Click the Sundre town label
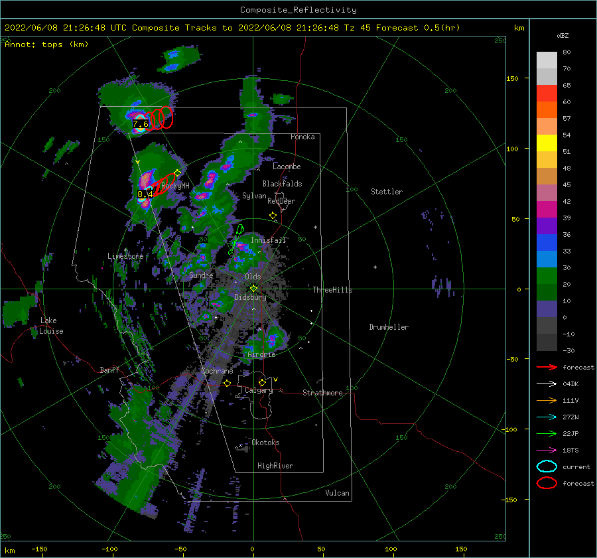This screenshot has width=597, height=558. click(201, 275)
